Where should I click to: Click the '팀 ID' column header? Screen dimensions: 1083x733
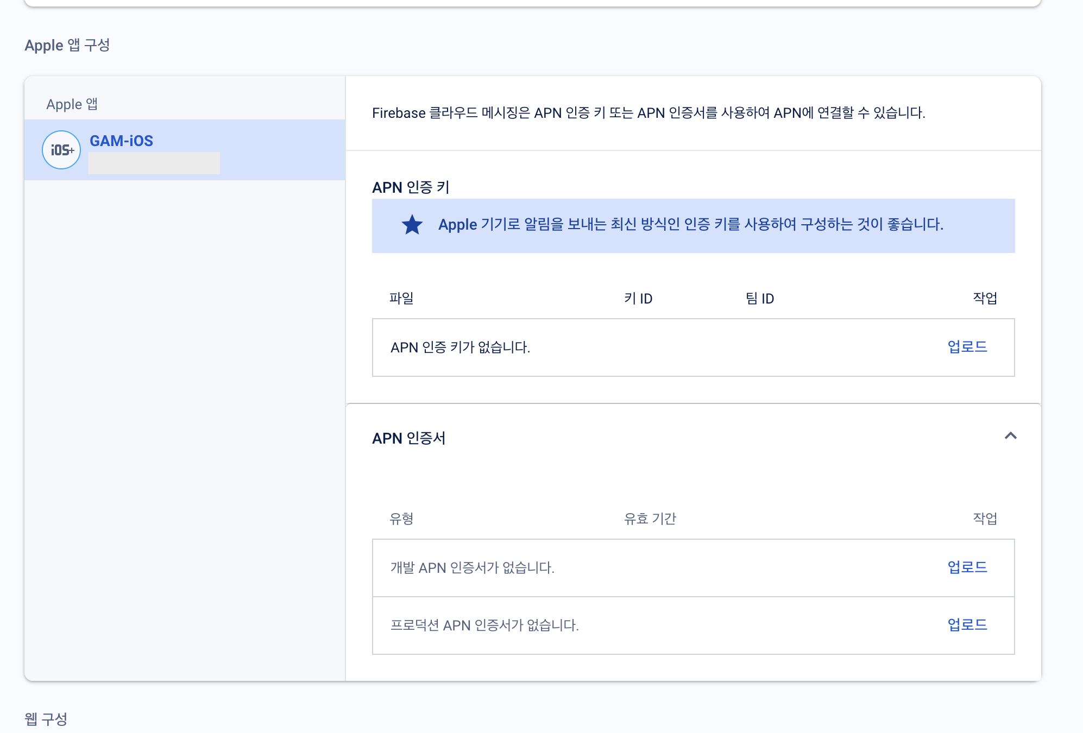coord(760,298)
